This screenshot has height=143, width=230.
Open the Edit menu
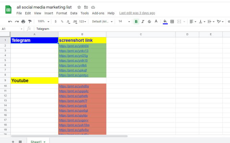click(28, 13)
